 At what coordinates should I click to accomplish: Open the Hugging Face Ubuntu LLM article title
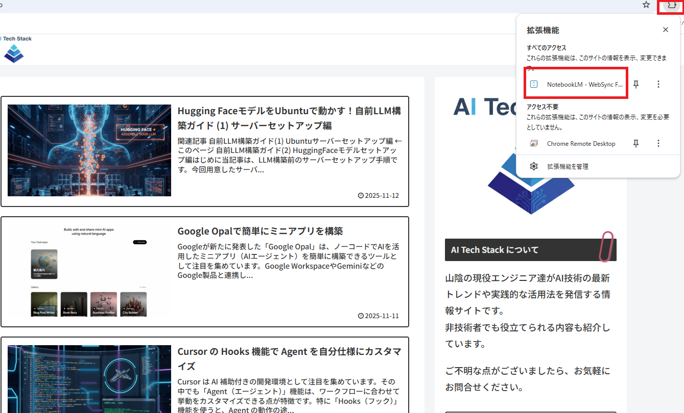point(289,118)
